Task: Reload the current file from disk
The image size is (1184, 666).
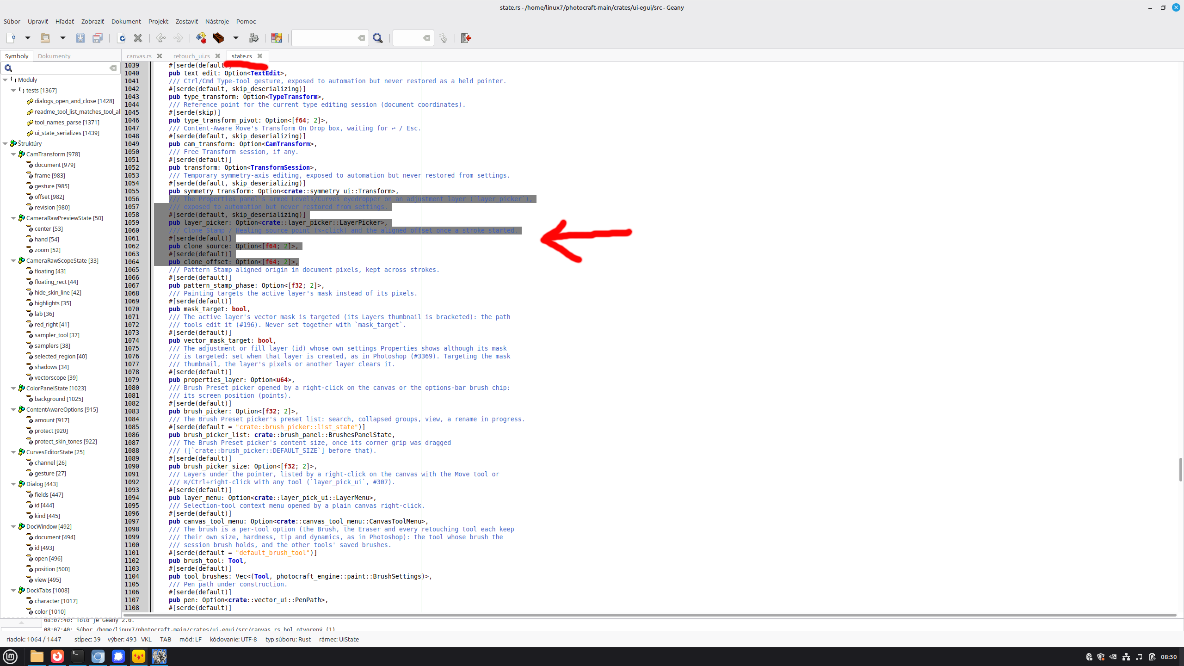Action: point(122,38)
